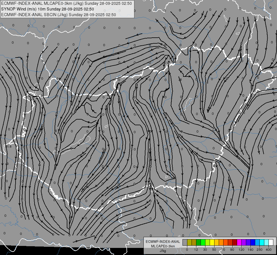Click the legend scale value 120
Viewport: 277px width, 255px height.
pyautogui.click(x=242, y=250)
